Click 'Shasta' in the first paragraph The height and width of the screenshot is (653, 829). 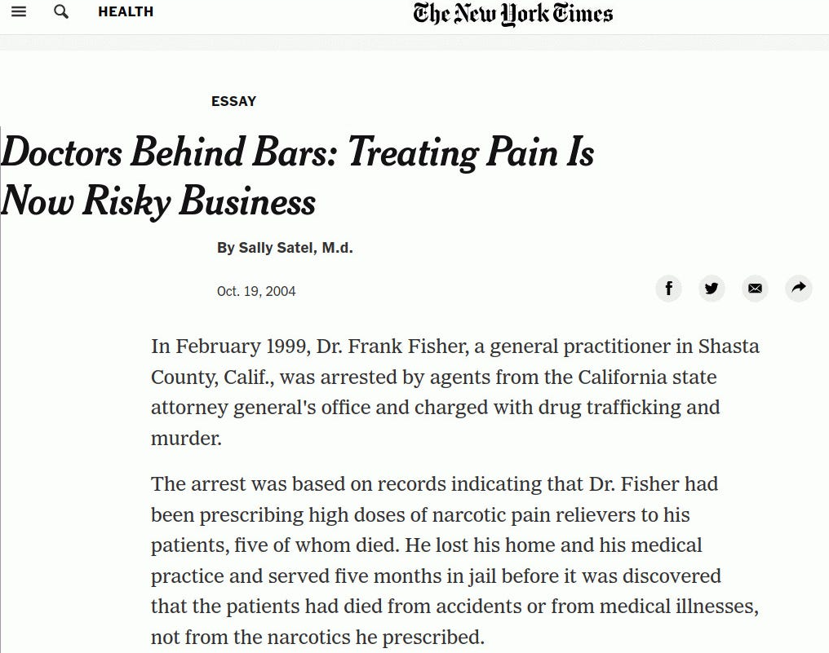tap(729, 346)
